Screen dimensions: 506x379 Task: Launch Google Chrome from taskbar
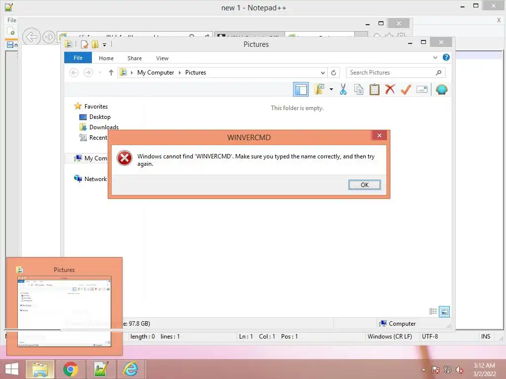[x=70, y=369]
